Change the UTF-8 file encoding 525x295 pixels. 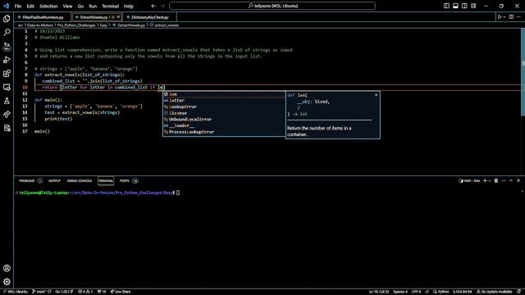click(x=416, y=292)
